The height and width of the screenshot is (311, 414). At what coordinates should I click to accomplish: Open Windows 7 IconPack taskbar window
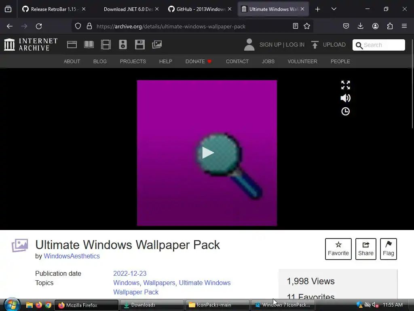[283, 305]
